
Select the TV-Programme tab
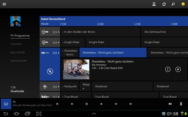point(20,36)
